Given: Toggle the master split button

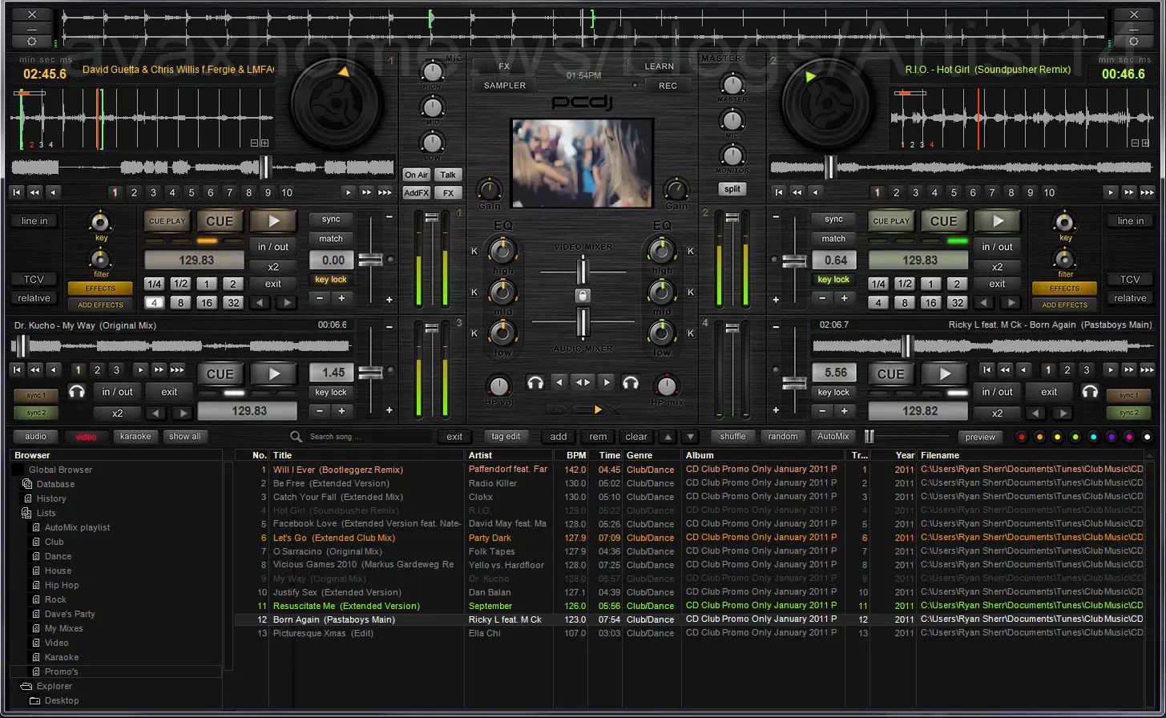Looking at the screenshot, I should (x=732, y=189).
